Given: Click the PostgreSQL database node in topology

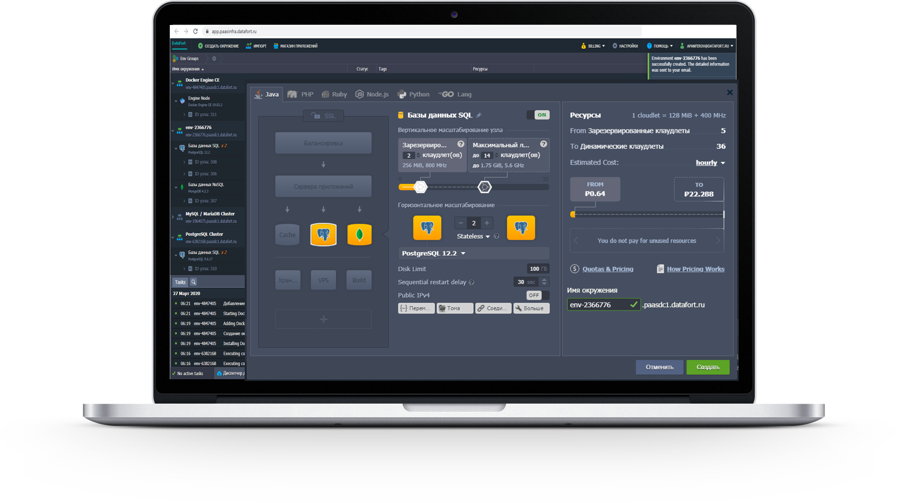Looking at the screenshot, I should [x=323, y=234].
